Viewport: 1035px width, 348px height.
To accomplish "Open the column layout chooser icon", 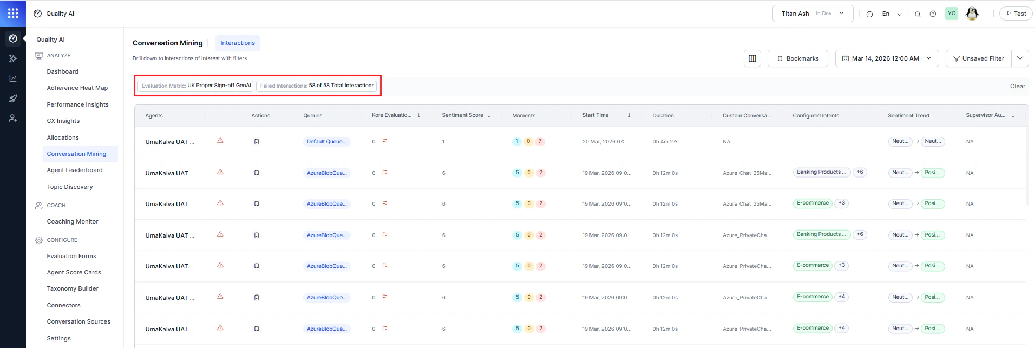I will 752,58.
